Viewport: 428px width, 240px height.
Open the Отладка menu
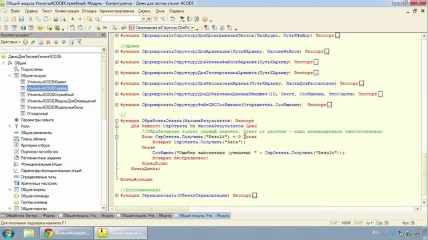[x=89, y=11]
